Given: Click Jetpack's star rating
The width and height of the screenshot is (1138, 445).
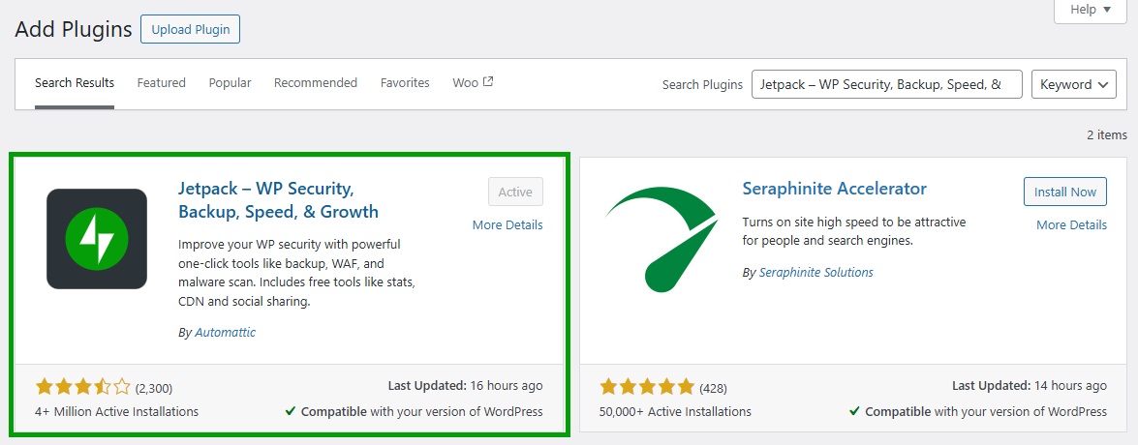Looking at the screenshot, I should tap(82, 387).
